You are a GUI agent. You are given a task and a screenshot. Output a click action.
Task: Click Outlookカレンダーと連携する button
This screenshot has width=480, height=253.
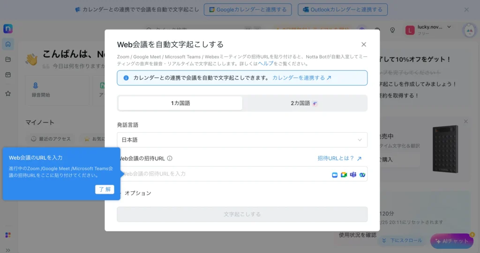coord(343,9)
